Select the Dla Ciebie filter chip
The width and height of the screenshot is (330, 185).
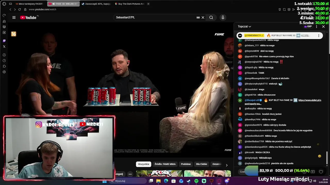click(202, 164)
